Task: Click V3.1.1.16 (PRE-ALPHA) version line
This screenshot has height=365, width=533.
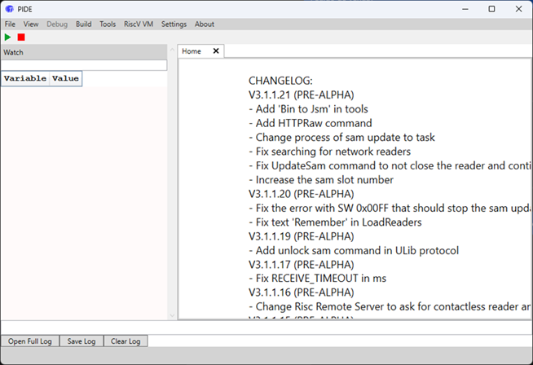Action: pos(302,292)
